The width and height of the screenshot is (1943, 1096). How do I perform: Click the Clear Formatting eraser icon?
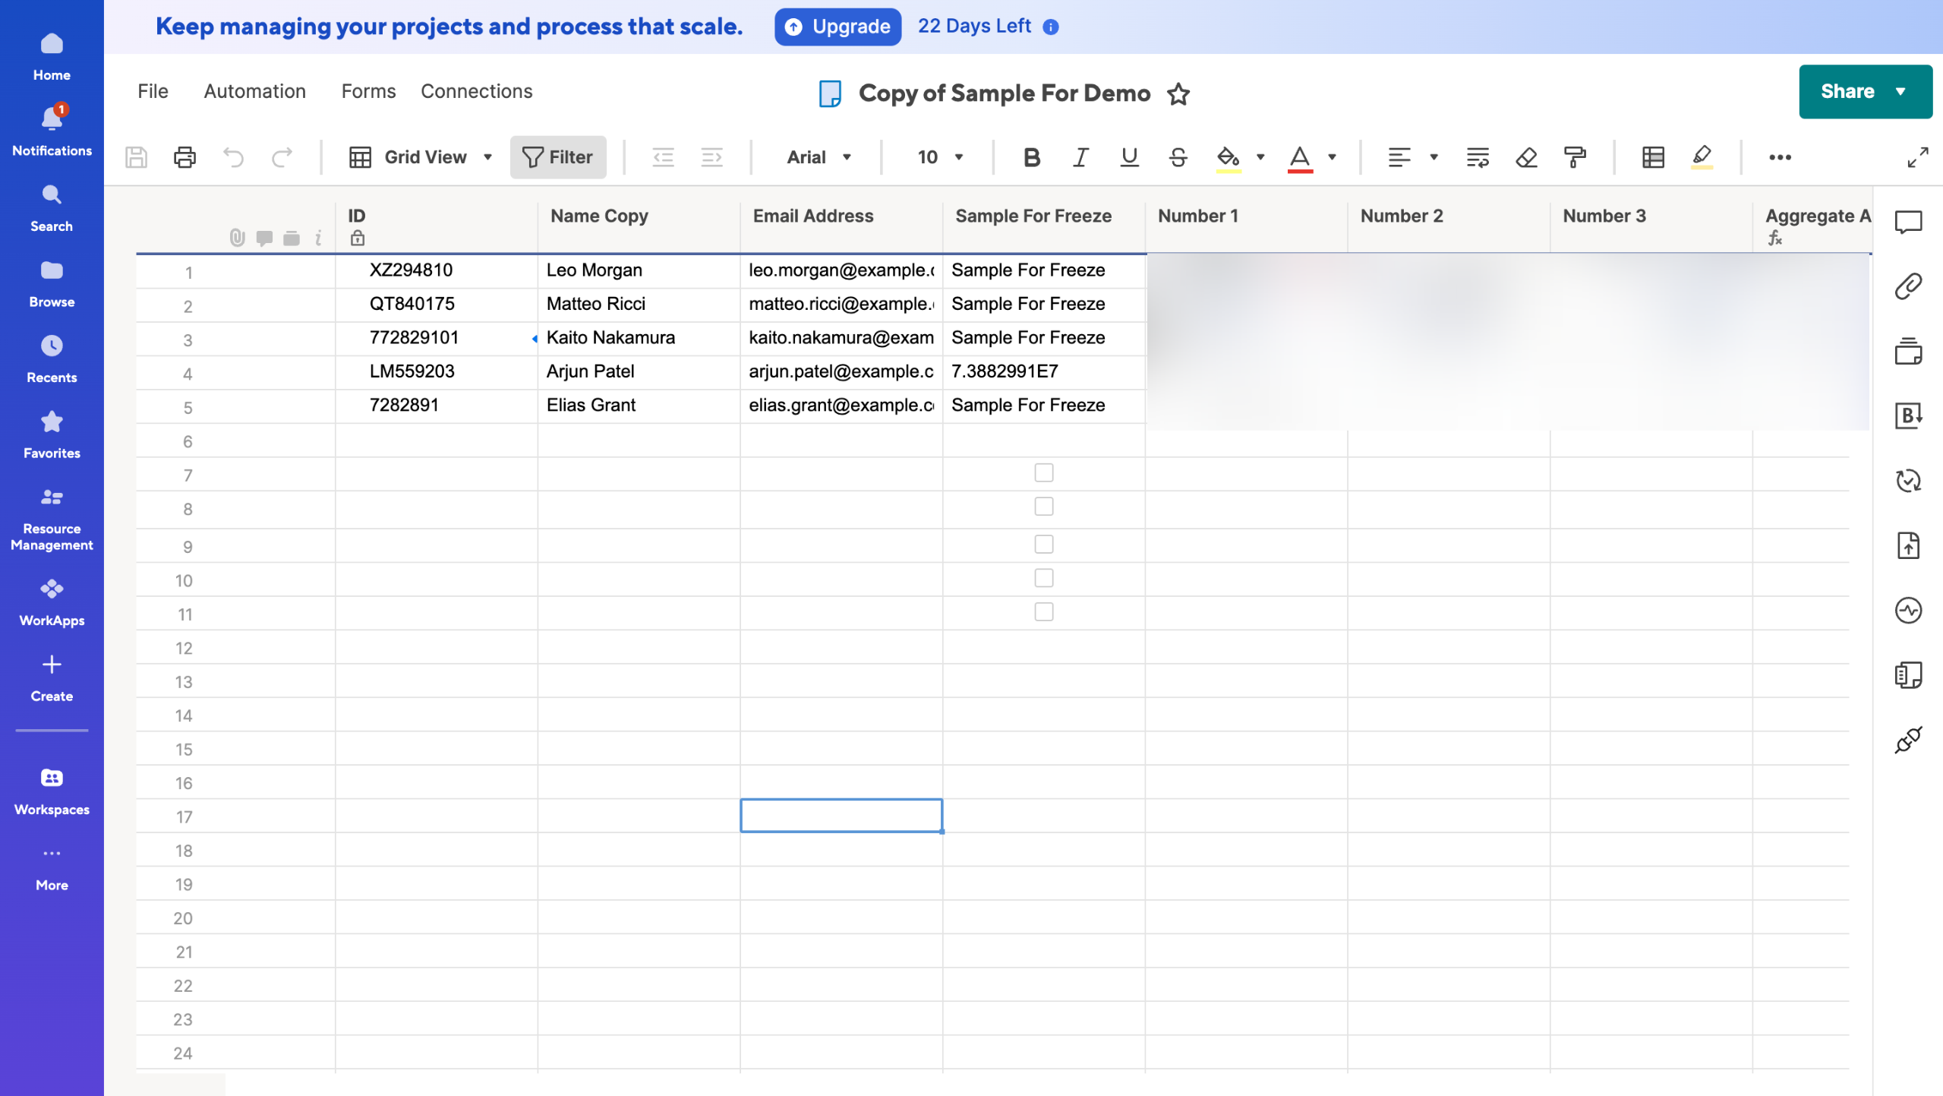pyautogui.click(x=1526, y=157)
